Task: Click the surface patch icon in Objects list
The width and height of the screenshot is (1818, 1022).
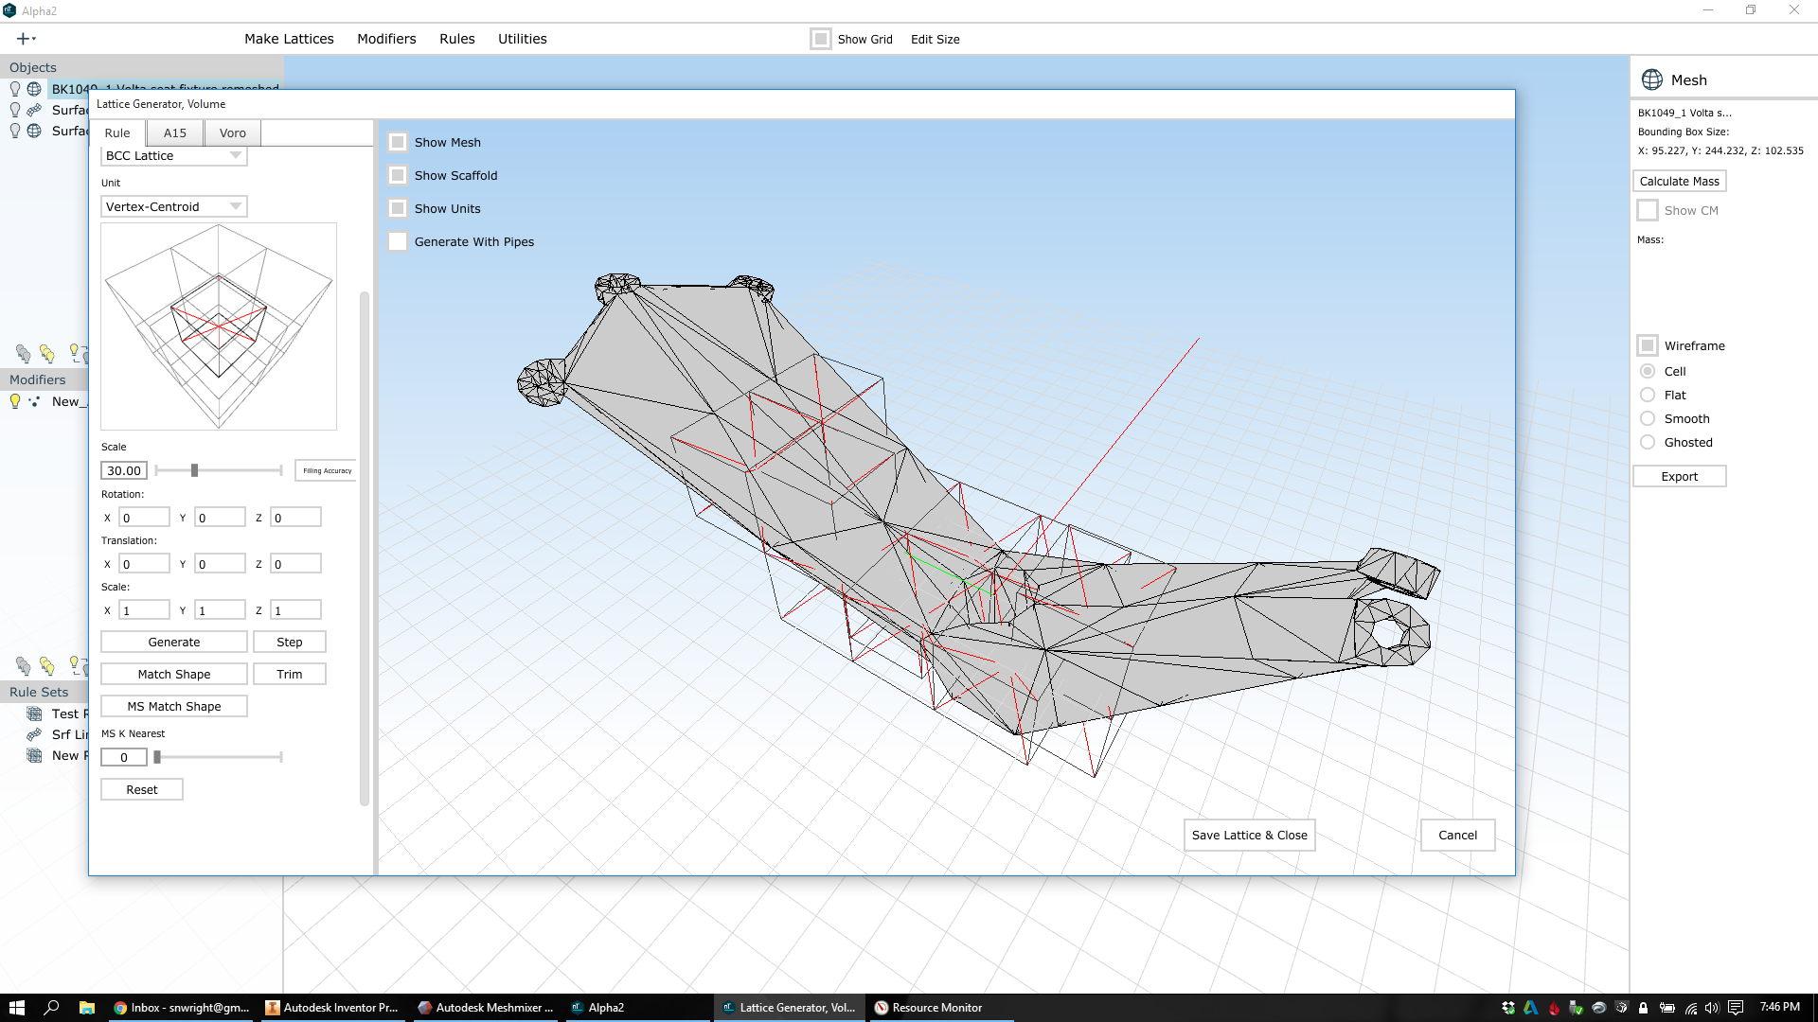Action: (x=34, y=110)
